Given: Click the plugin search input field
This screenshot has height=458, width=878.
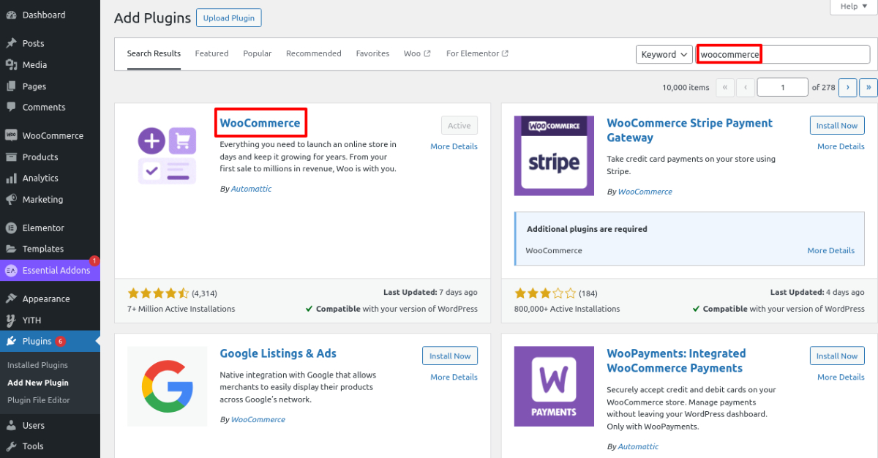Looking at the screenshot, I should [x=783, y=54].
